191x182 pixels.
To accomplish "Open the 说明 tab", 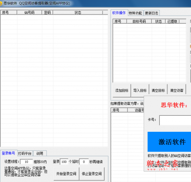I will pyautogui.click(x=40, y=153).
